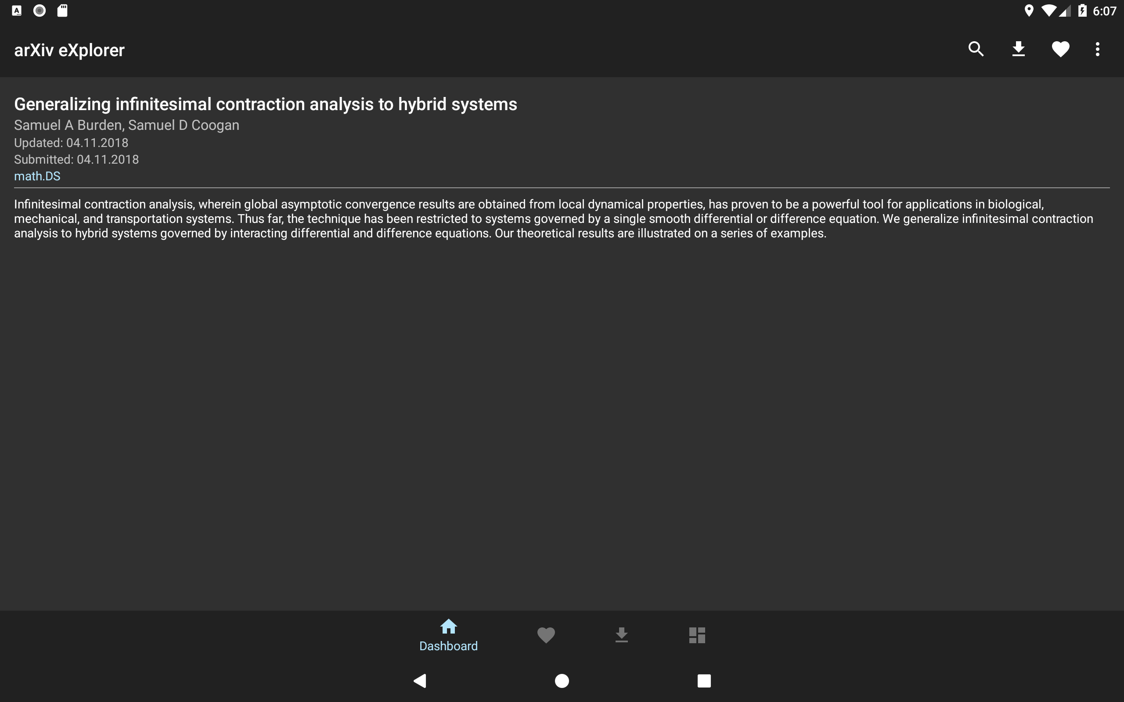The height and width of the screenshot is (702, 1124).
Task: Open recent apps with square button
Action: 704,681
